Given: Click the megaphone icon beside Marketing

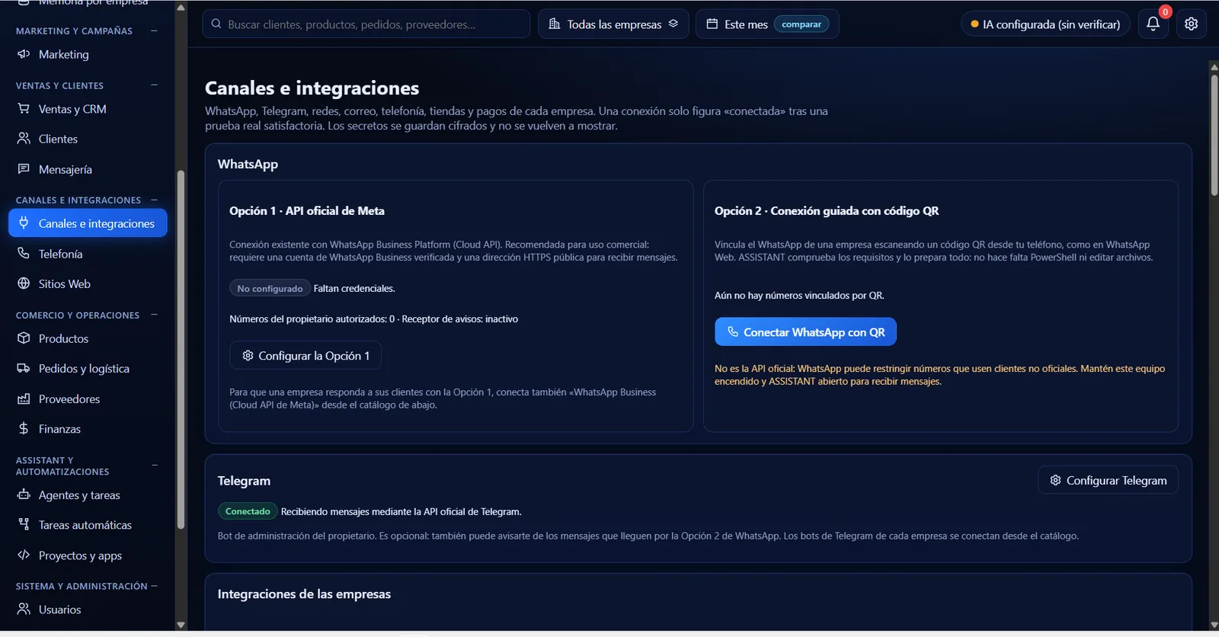Looking at the screenshot, I should (x=24, y=54).
